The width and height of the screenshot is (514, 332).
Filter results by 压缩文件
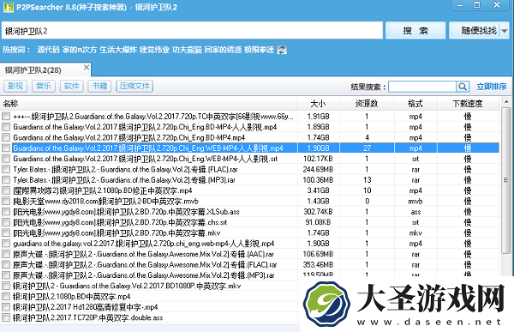click(134, 86)
